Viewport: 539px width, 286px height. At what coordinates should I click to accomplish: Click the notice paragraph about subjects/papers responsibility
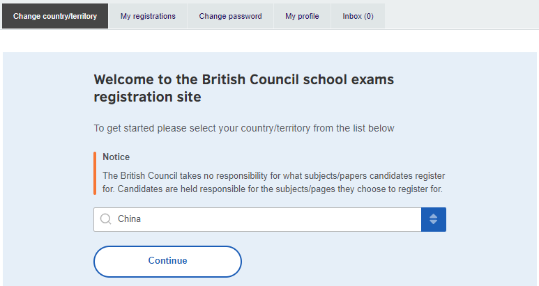[273, 182]
